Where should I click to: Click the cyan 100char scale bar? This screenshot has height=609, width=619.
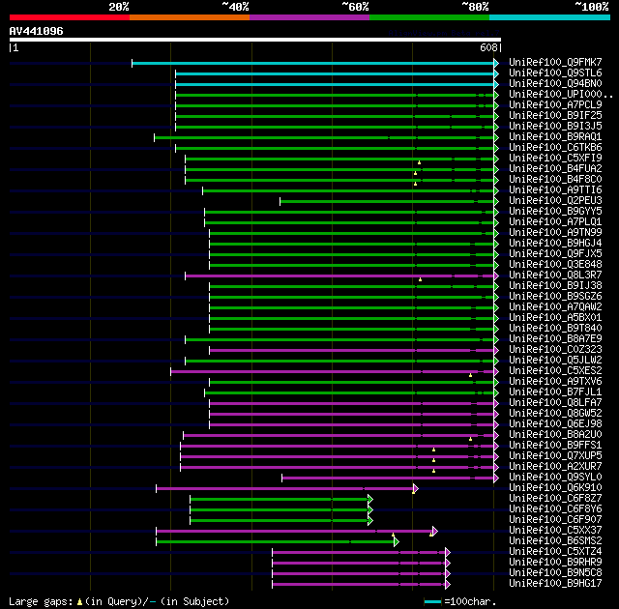coord(432,601)
